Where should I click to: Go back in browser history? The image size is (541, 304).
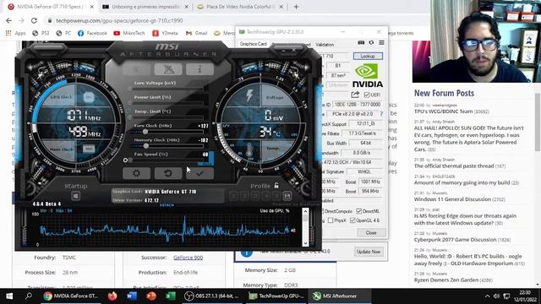coord(8,20)
